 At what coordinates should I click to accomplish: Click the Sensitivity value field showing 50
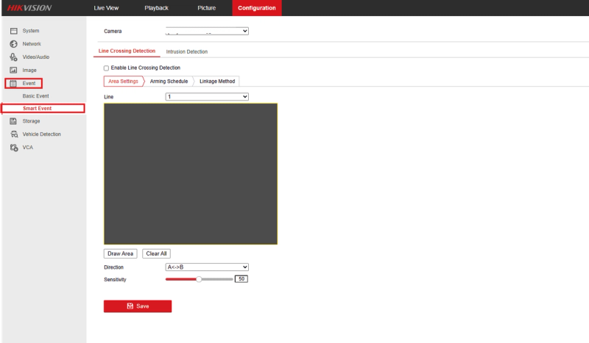(x=241, y=279)
